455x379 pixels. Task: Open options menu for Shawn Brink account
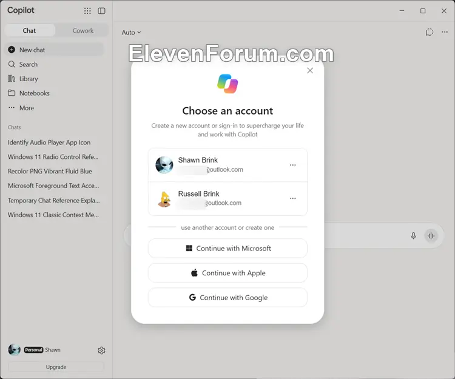point(293,165)
